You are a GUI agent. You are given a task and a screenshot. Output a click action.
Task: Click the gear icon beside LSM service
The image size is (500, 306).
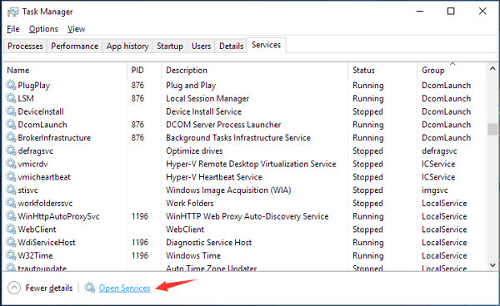(11, 98)
